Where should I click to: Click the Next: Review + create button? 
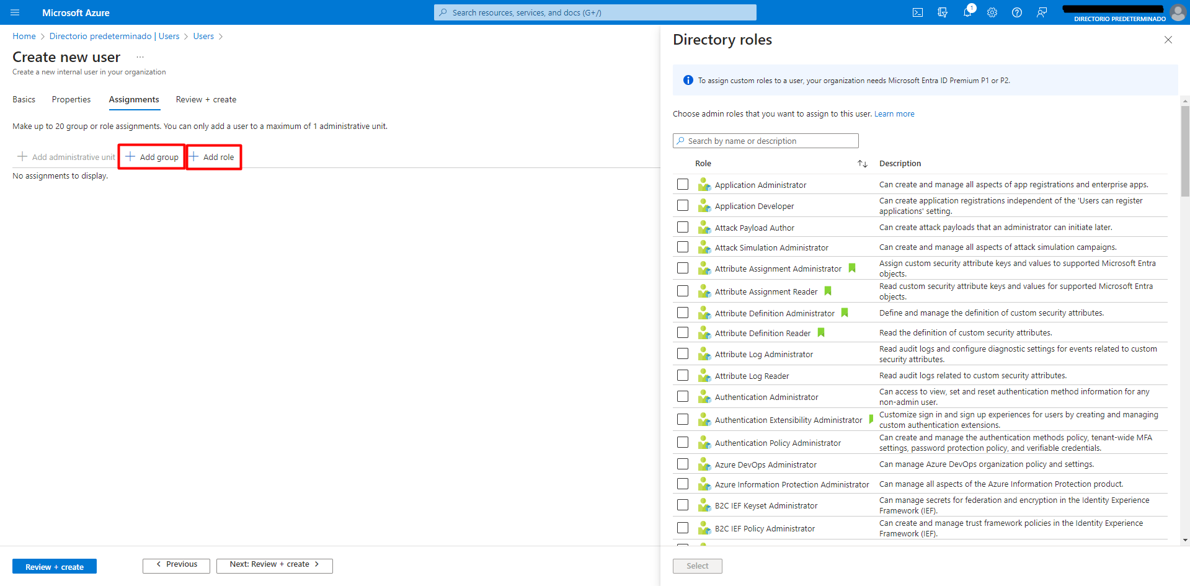click(x=274, y=565)
